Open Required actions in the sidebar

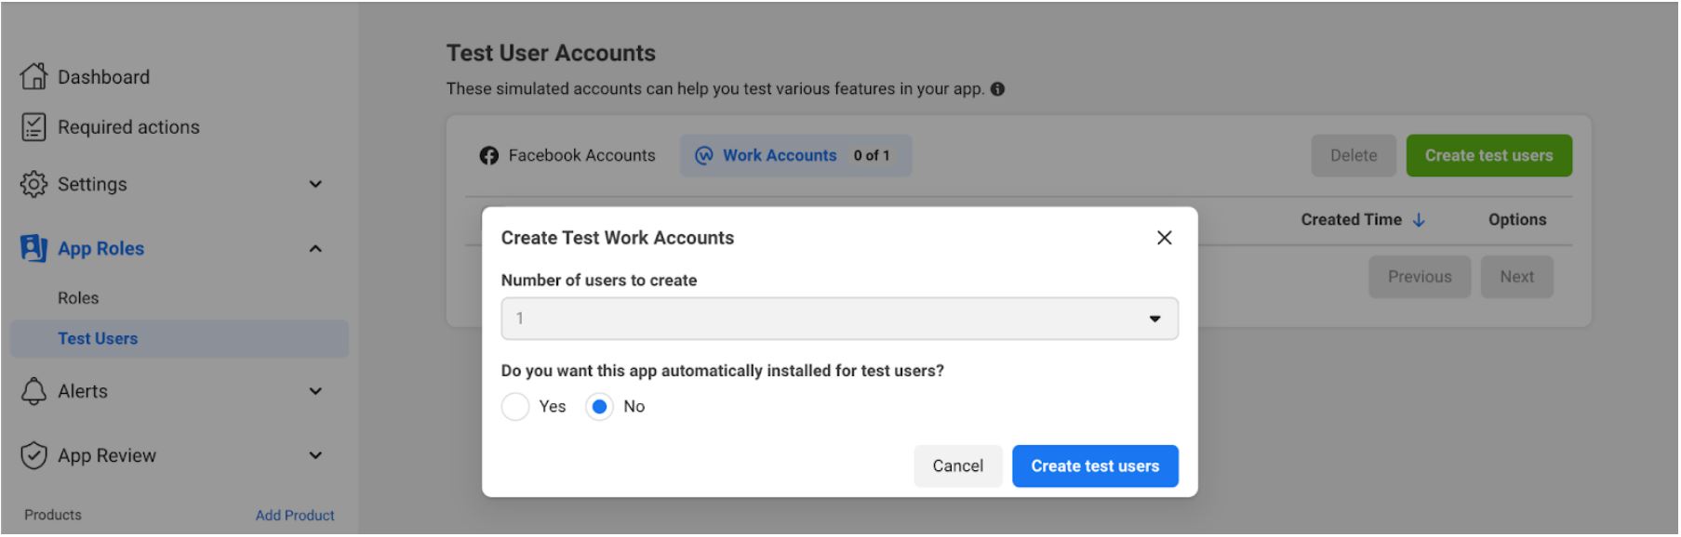click(128, 127)
